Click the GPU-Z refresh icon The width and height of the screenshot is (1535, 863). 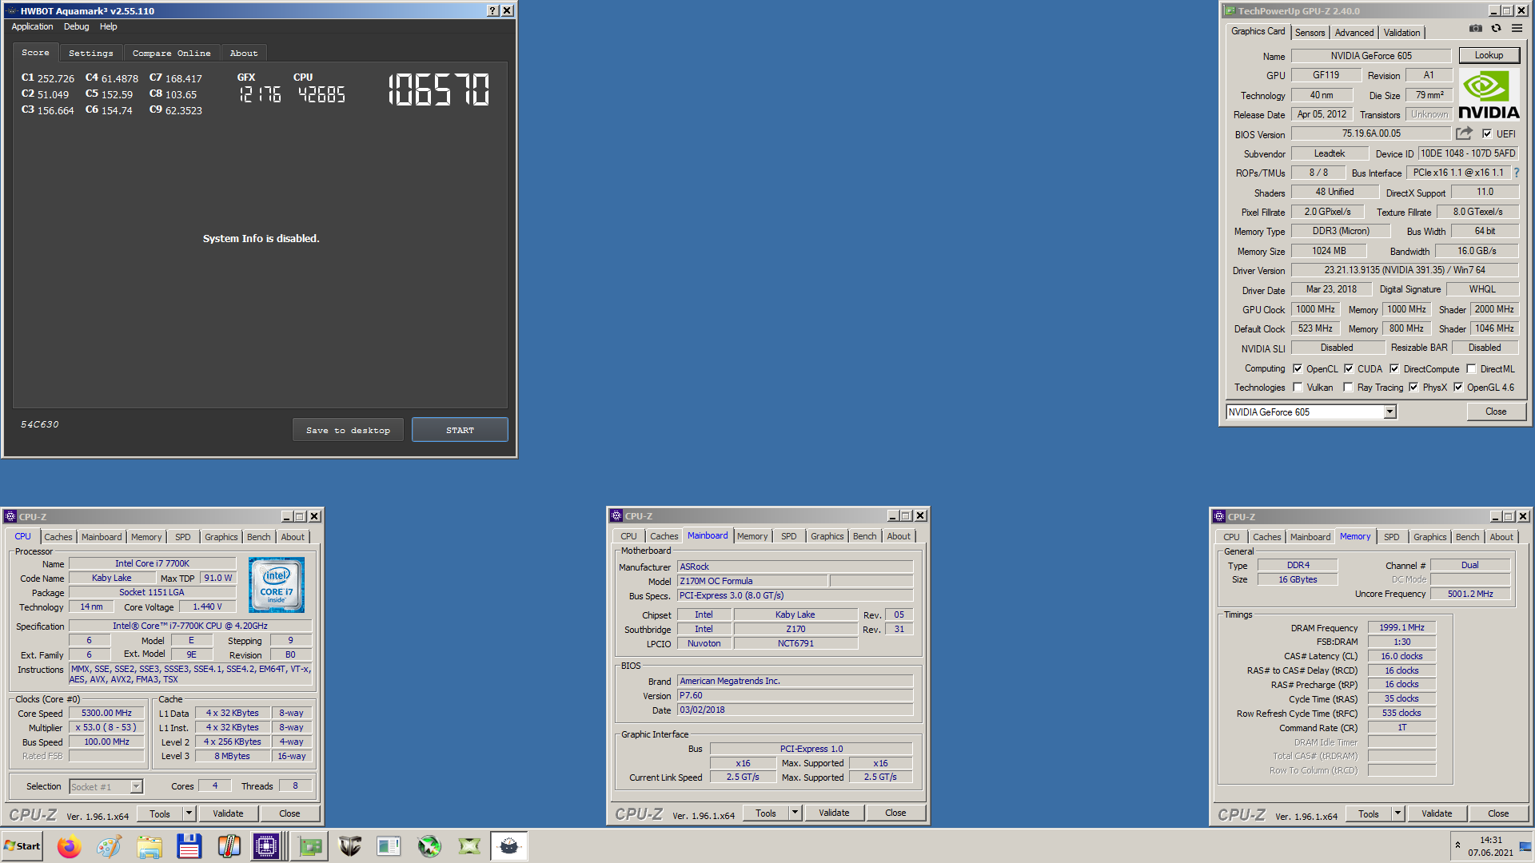point(1496,29)
